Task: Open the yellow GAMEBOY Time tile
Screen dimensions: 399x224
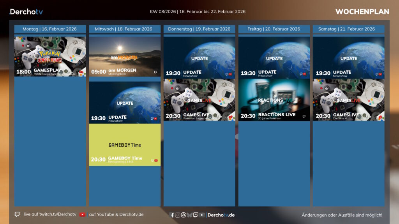Action: tap(125, 145)
